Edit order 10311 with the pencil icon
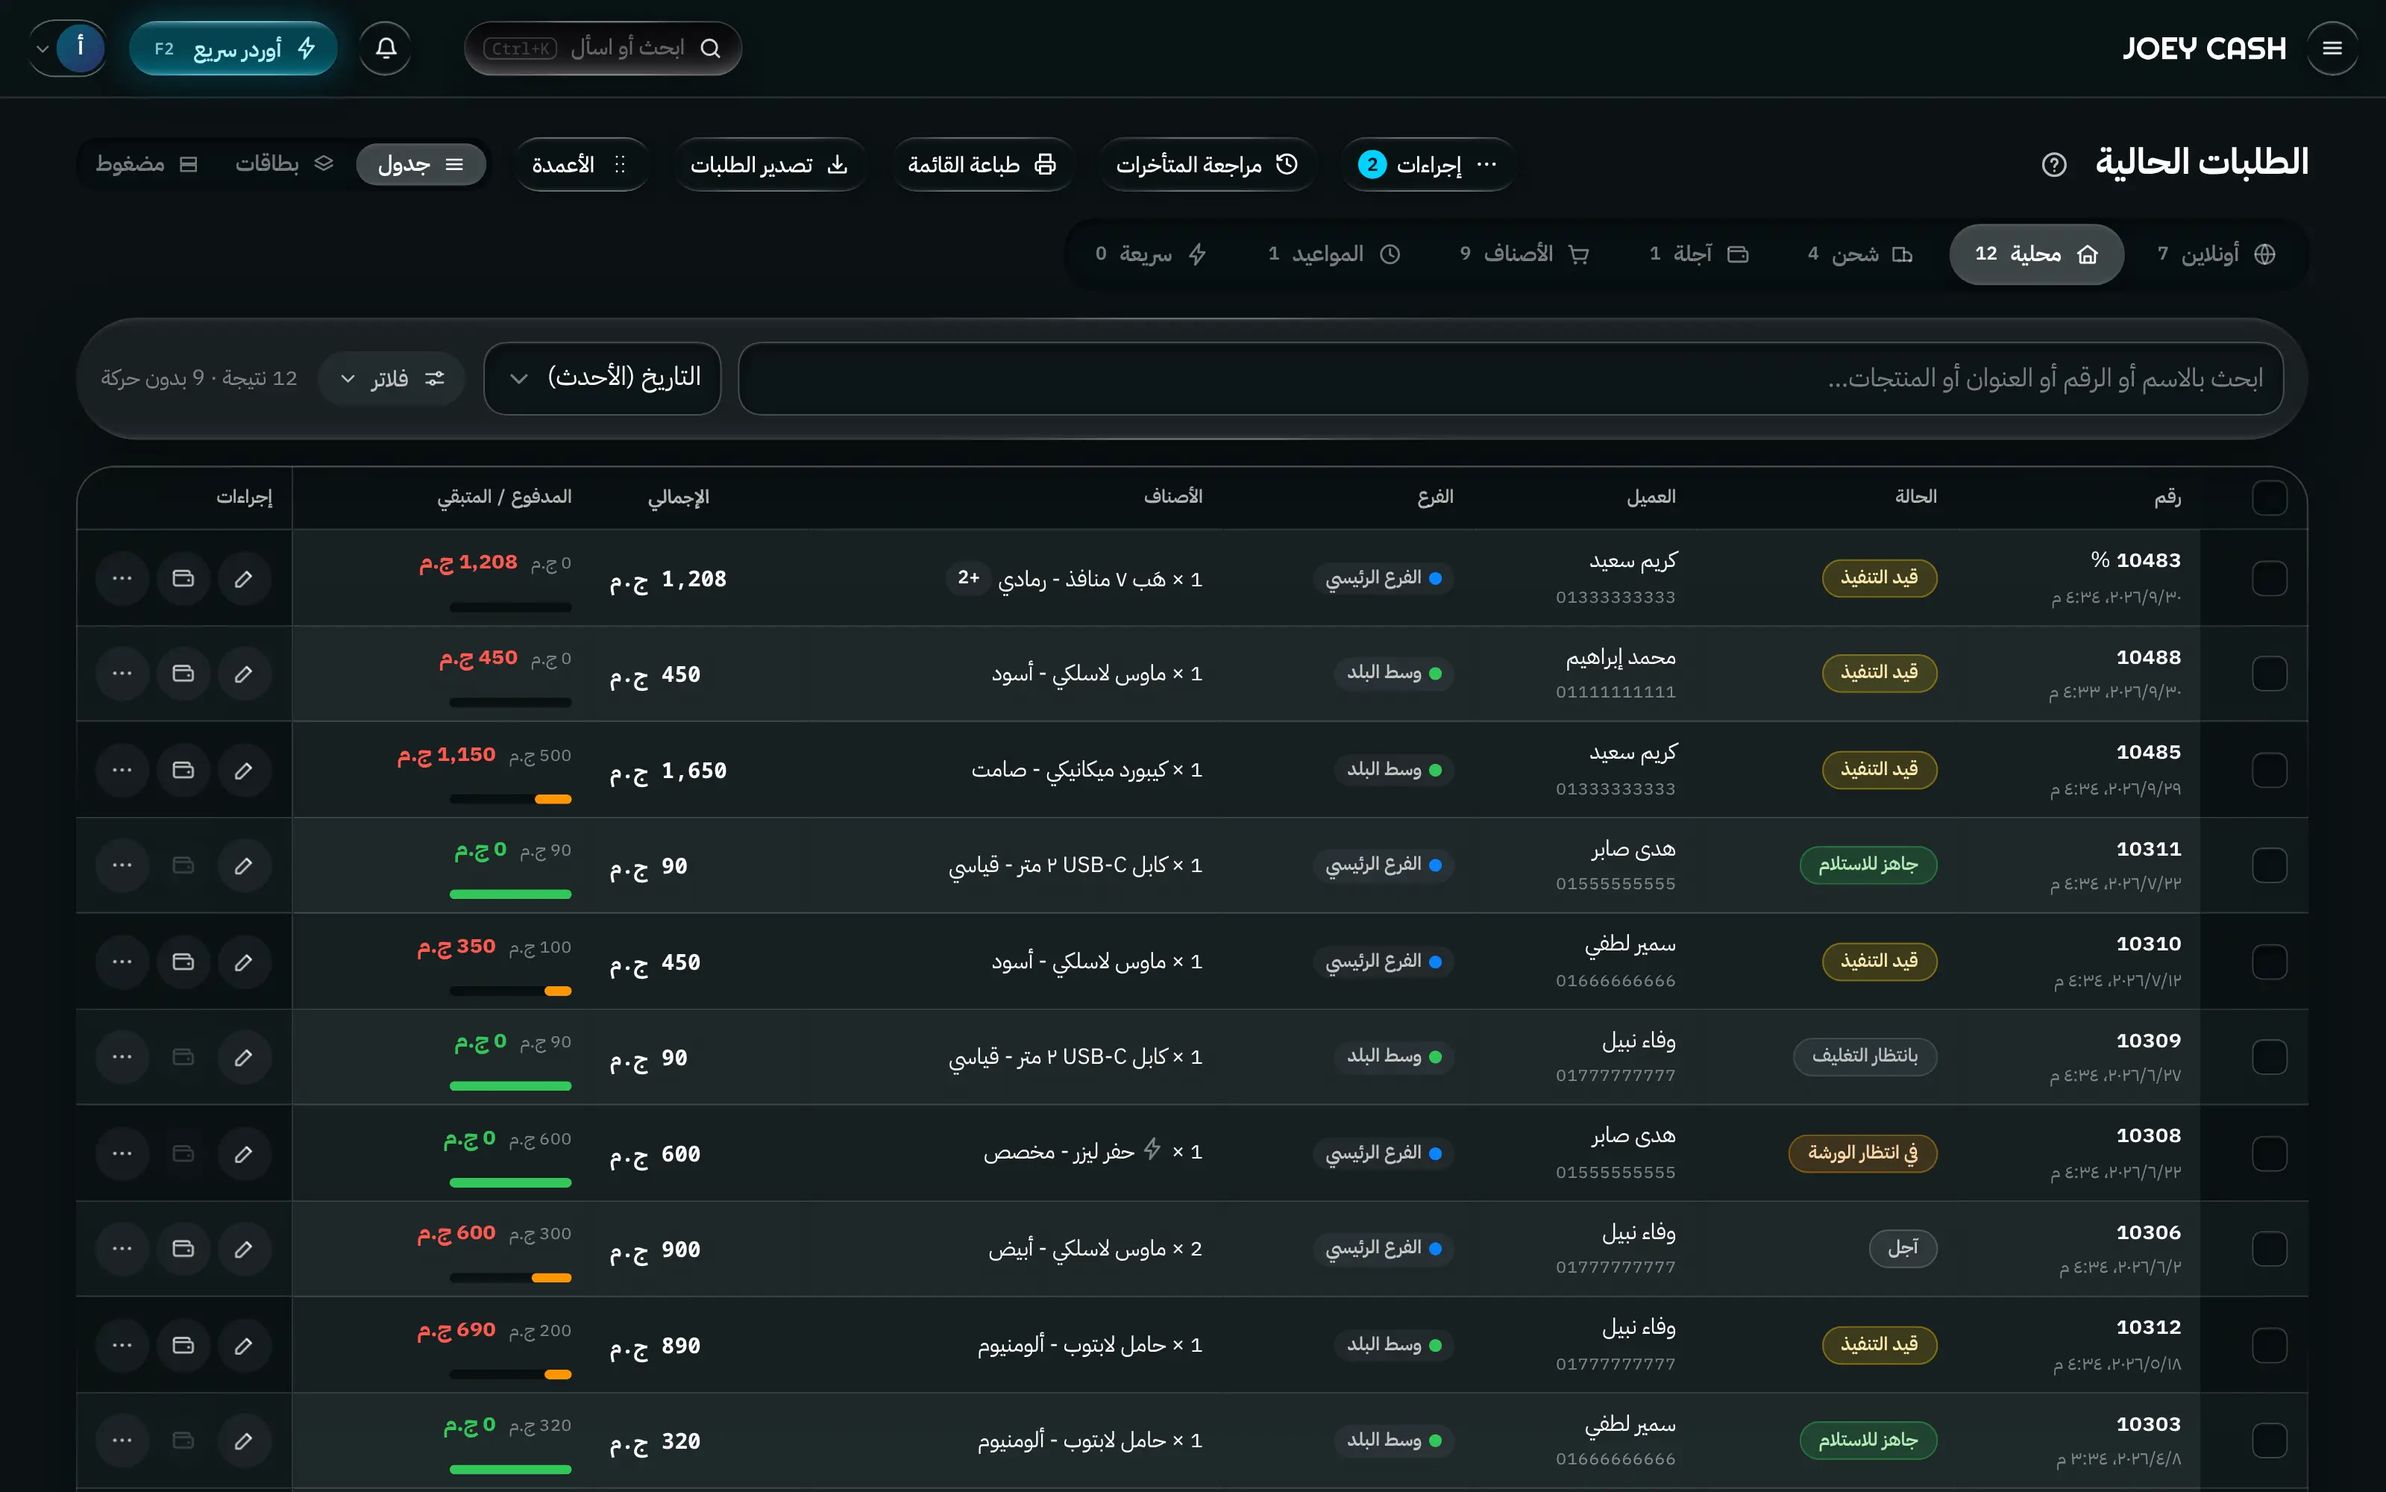Screen dimensions: 2386x1492 point(244,865)
